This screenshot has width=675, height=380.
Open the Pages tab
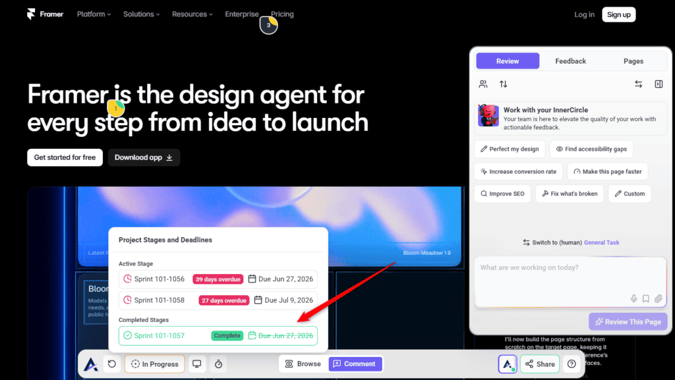633,61
